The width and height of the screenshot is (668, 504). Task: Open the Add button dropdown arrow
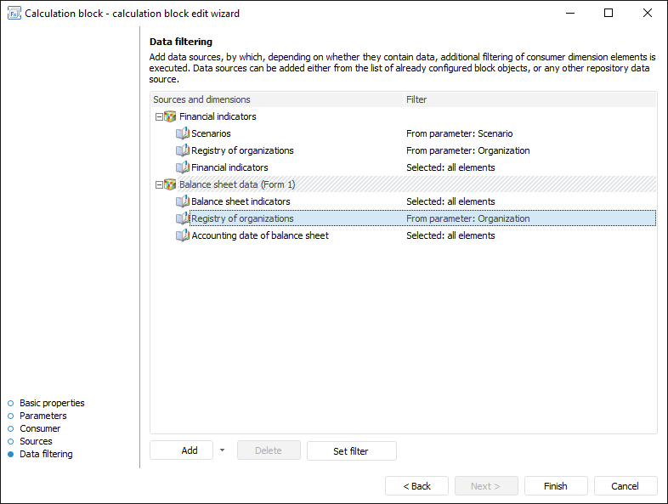(222, 450)
